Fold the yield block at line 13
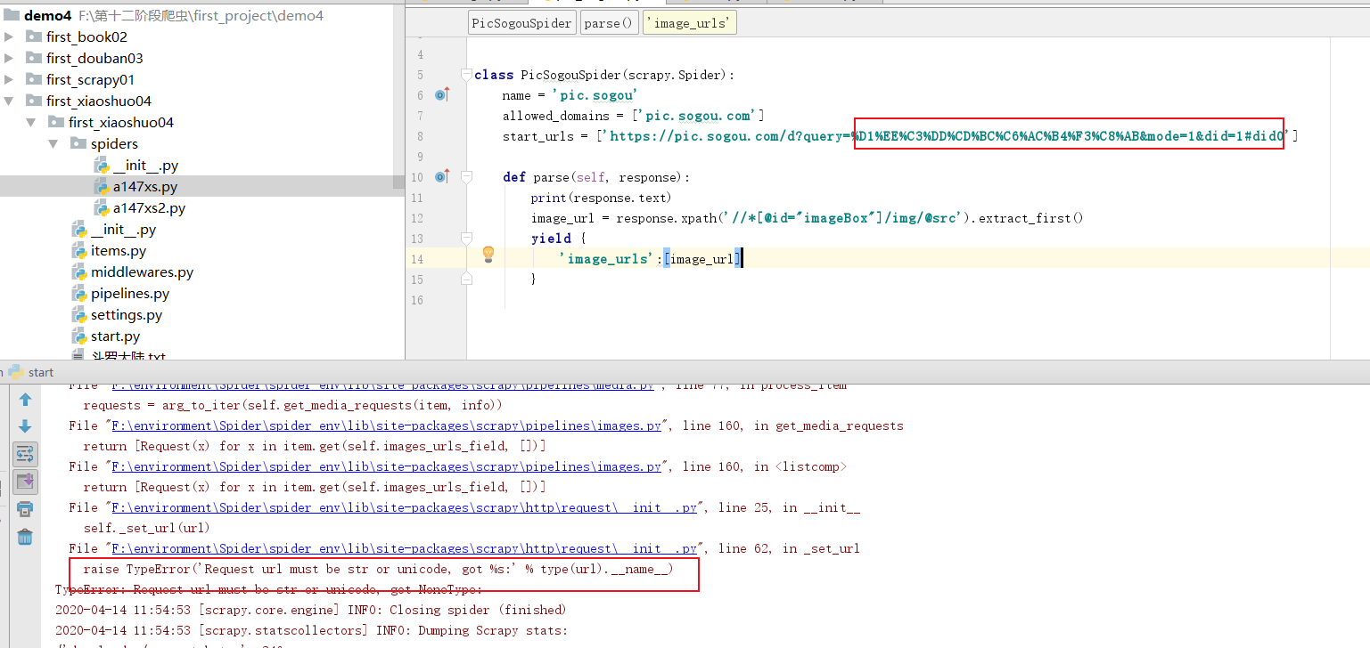1370x648 pixels. click(x=465, y=238)
